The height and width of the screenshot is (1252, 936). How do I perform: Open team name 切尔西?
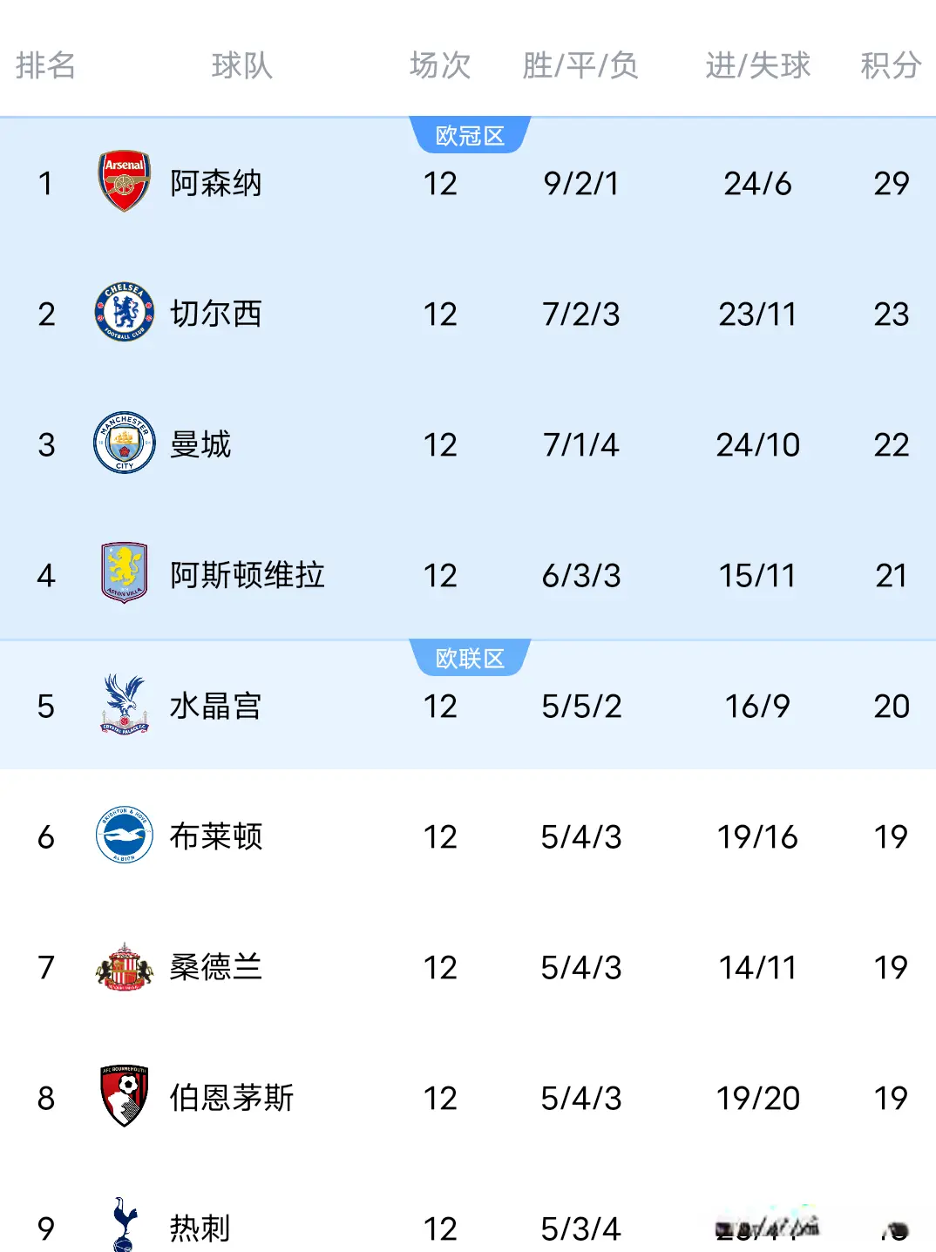coord(216,314)
